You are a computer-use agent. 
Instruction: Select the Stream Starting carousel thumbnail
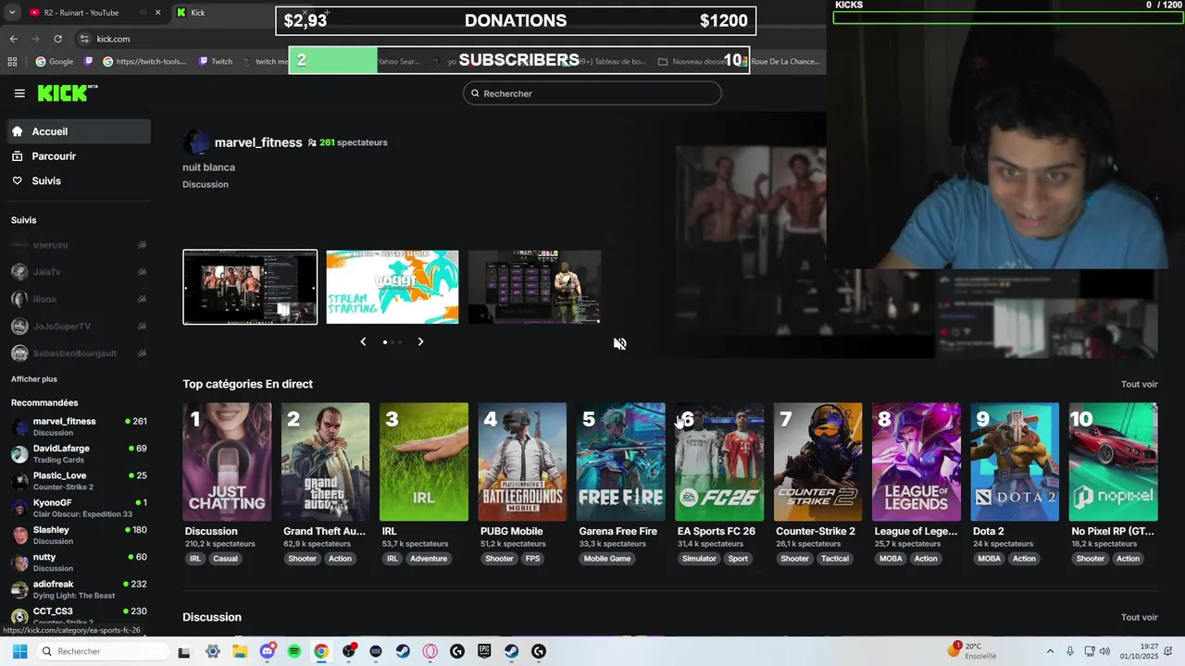click(392, 287)
